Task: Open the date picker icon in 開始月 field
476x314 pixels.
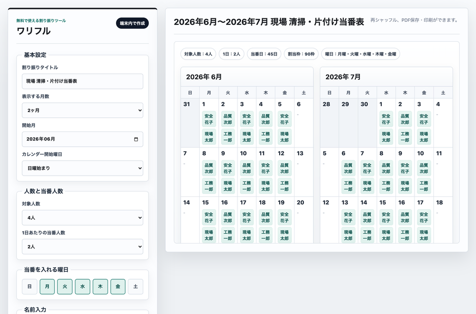Action: [136, 139]
